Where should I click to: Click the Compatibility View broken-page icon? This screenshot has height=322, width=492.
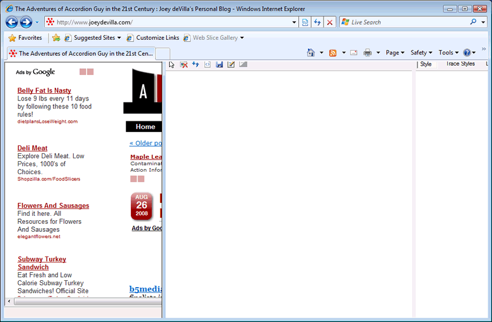[x=305, y=22]
